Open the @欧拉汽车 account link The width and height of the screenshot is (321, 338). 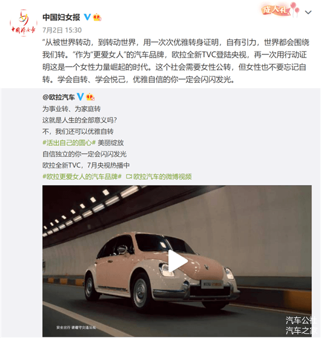[x=59, y=97]
